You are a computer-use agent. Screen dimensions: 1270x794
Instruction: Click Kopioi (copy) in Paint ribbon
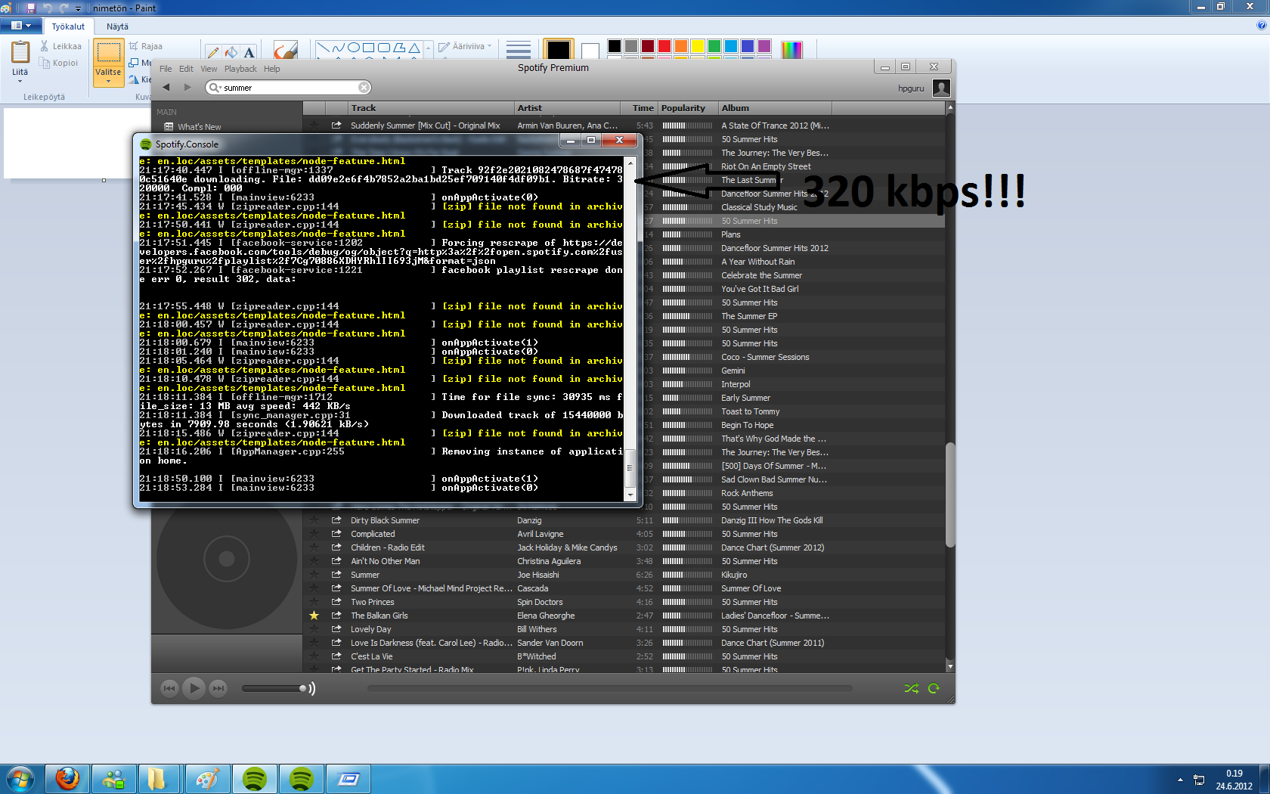point(60,63)
